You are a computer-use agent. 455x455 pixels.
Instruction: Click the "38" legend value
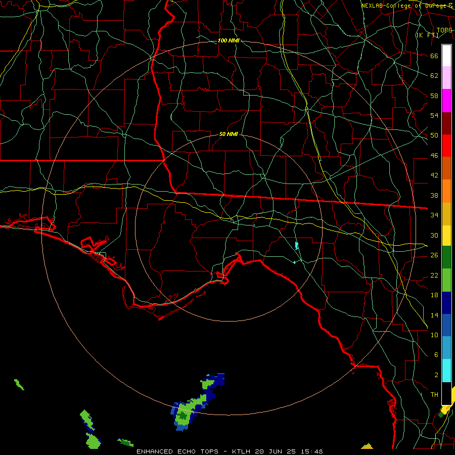tap(434, 195)
